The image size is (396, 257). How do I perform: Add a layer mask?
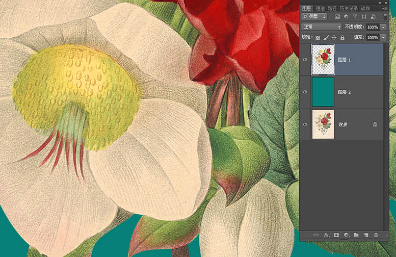[336, 235]
